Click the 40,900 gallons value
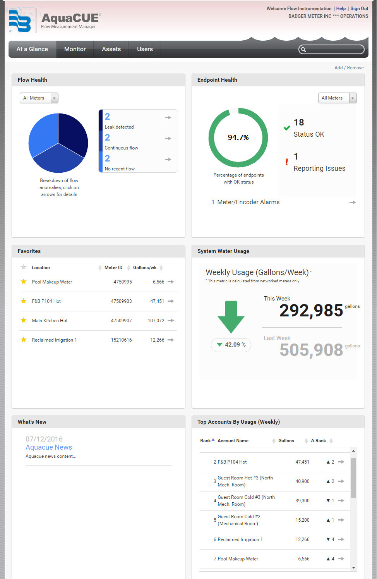 pos(302,481)
